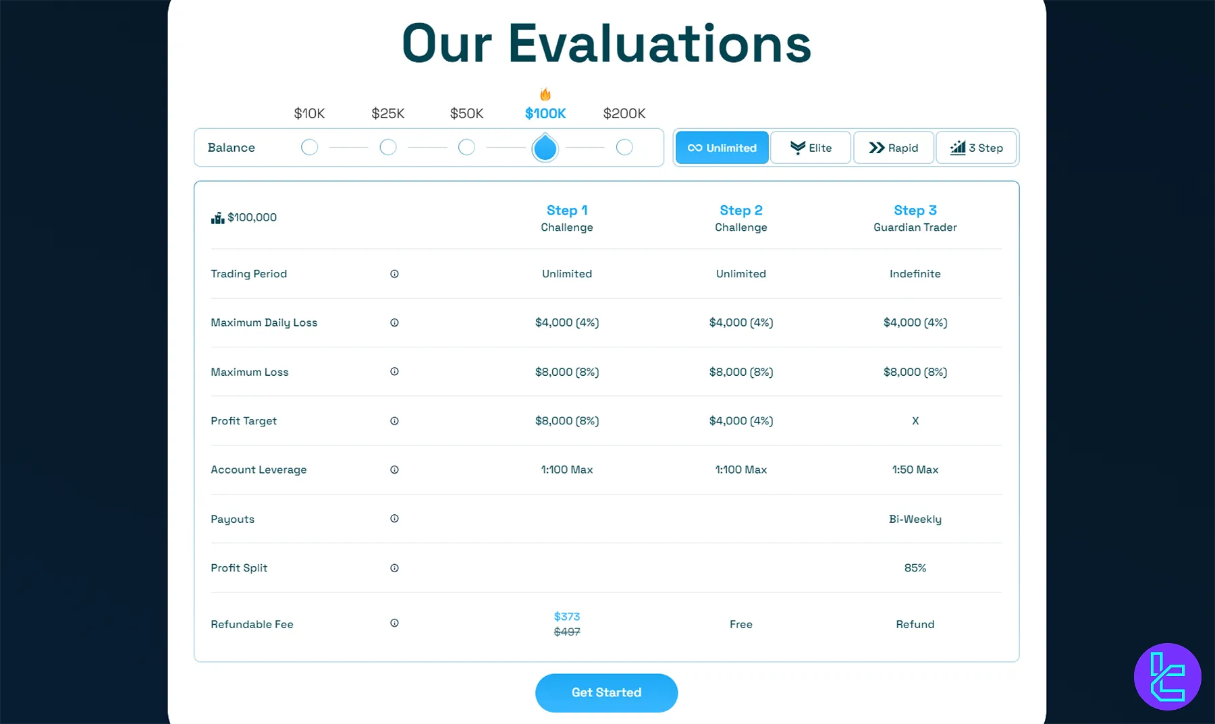The width and height of the screenshot is (1215, 724).
Task: Click the Profit Split row label
Action: point(239,568)
